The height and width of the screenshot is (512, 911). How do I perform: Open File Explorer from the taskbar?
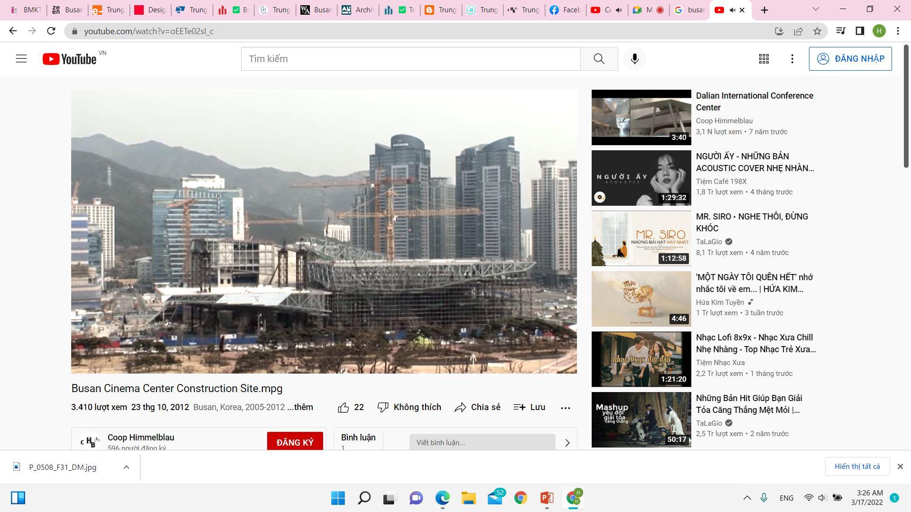tap(468, 498)
